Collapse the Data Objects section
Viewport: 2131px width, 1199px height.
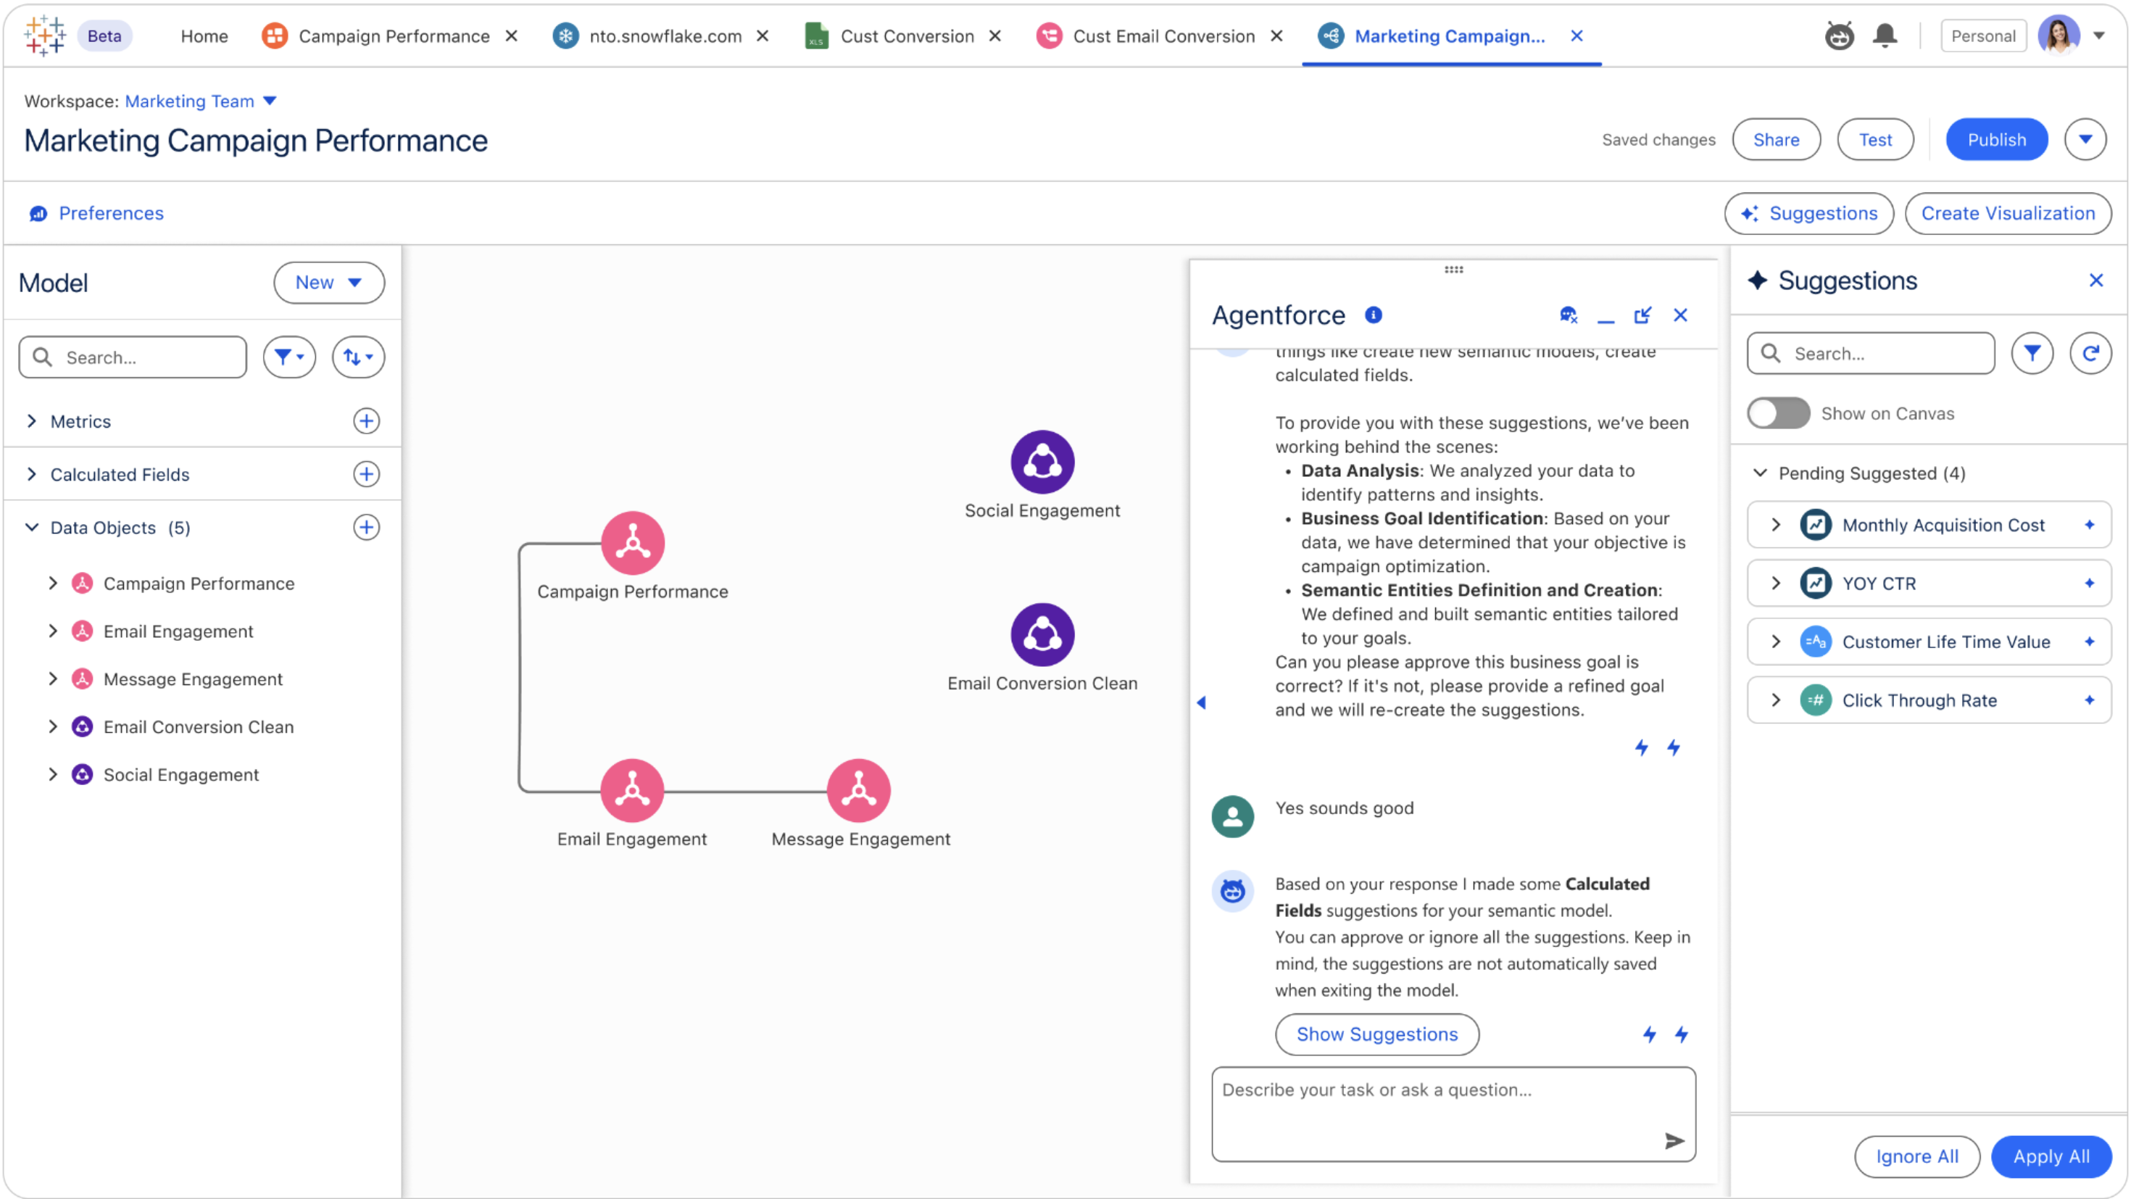pyautogui.click(x=31, y=527)
